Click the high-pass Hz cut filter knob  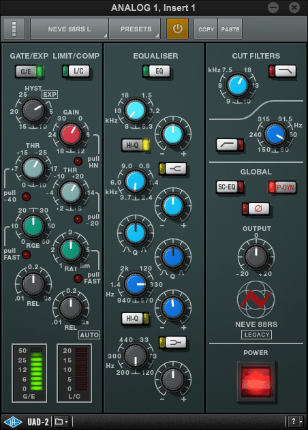point(276,134)
